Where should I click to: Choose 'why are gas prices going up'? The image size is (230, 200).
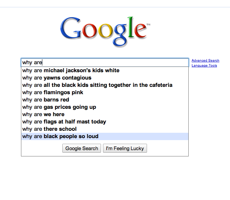(x=59, y=107)
